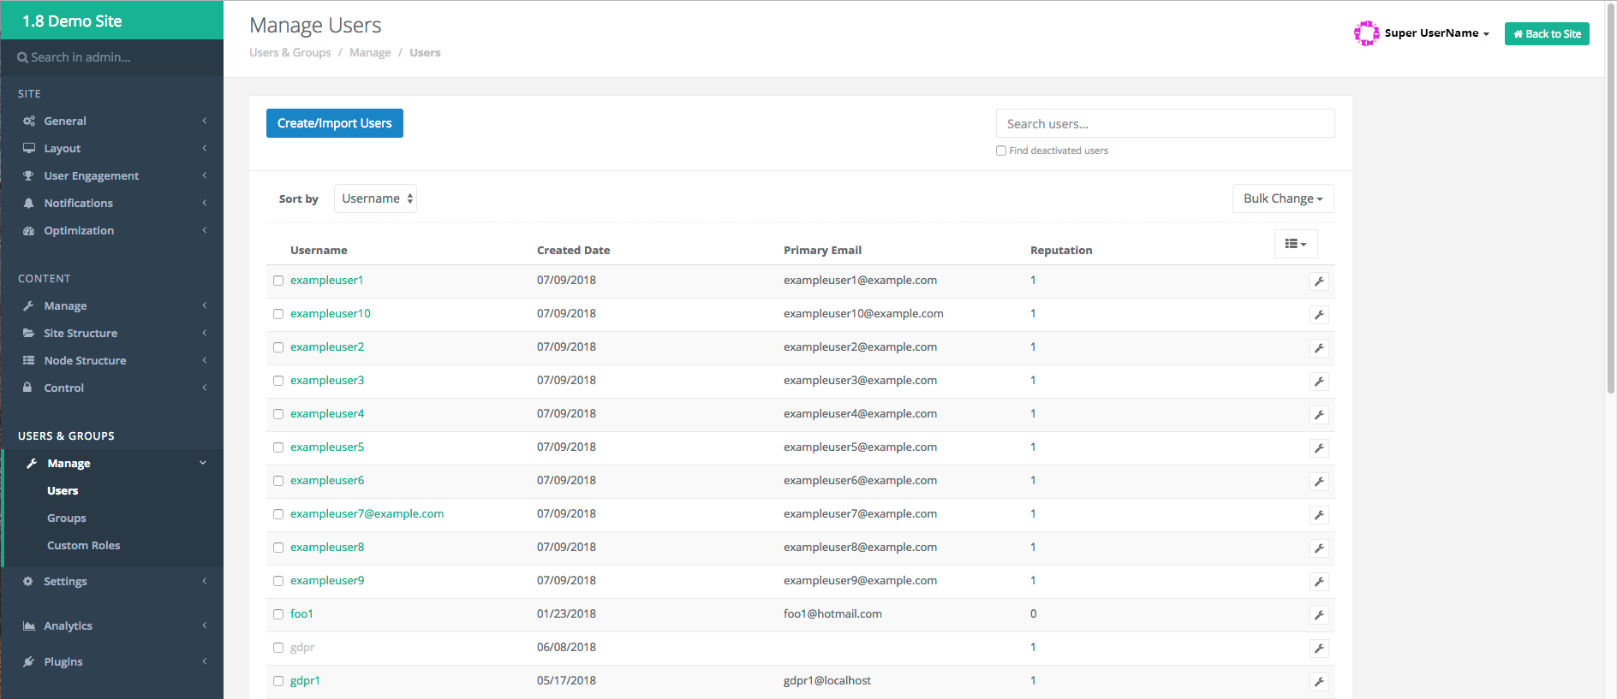
Task: Click the Super UserName avatar icon
Action: click(1366, 33)
